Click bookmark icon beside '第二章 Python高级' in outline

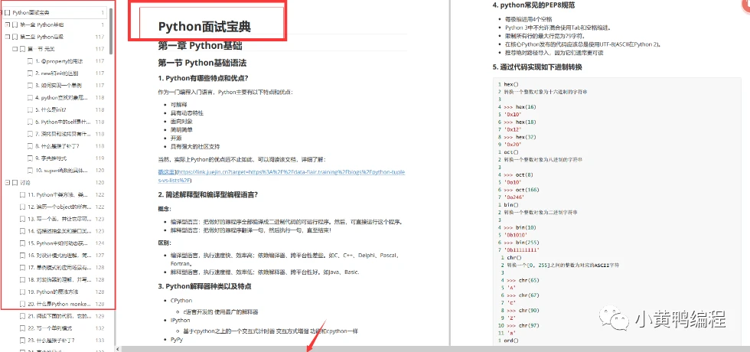[15, 37]
